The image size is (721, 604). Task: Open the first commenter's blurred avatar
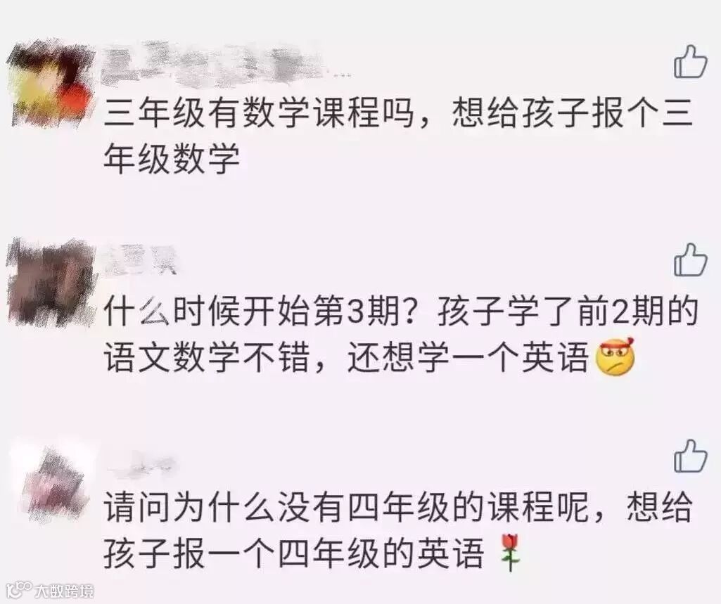(51, 84)
